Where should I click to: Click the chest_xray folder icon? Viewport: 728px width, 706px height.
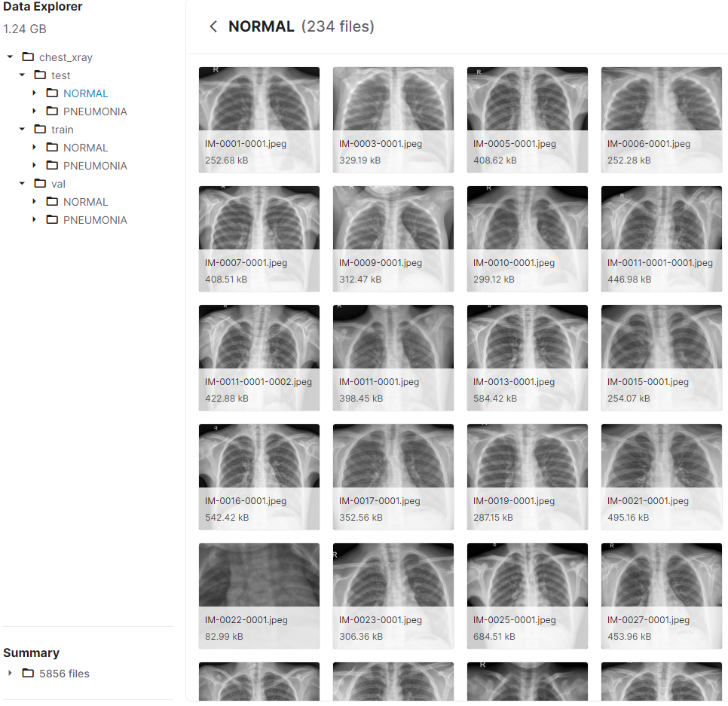point(29,57)
